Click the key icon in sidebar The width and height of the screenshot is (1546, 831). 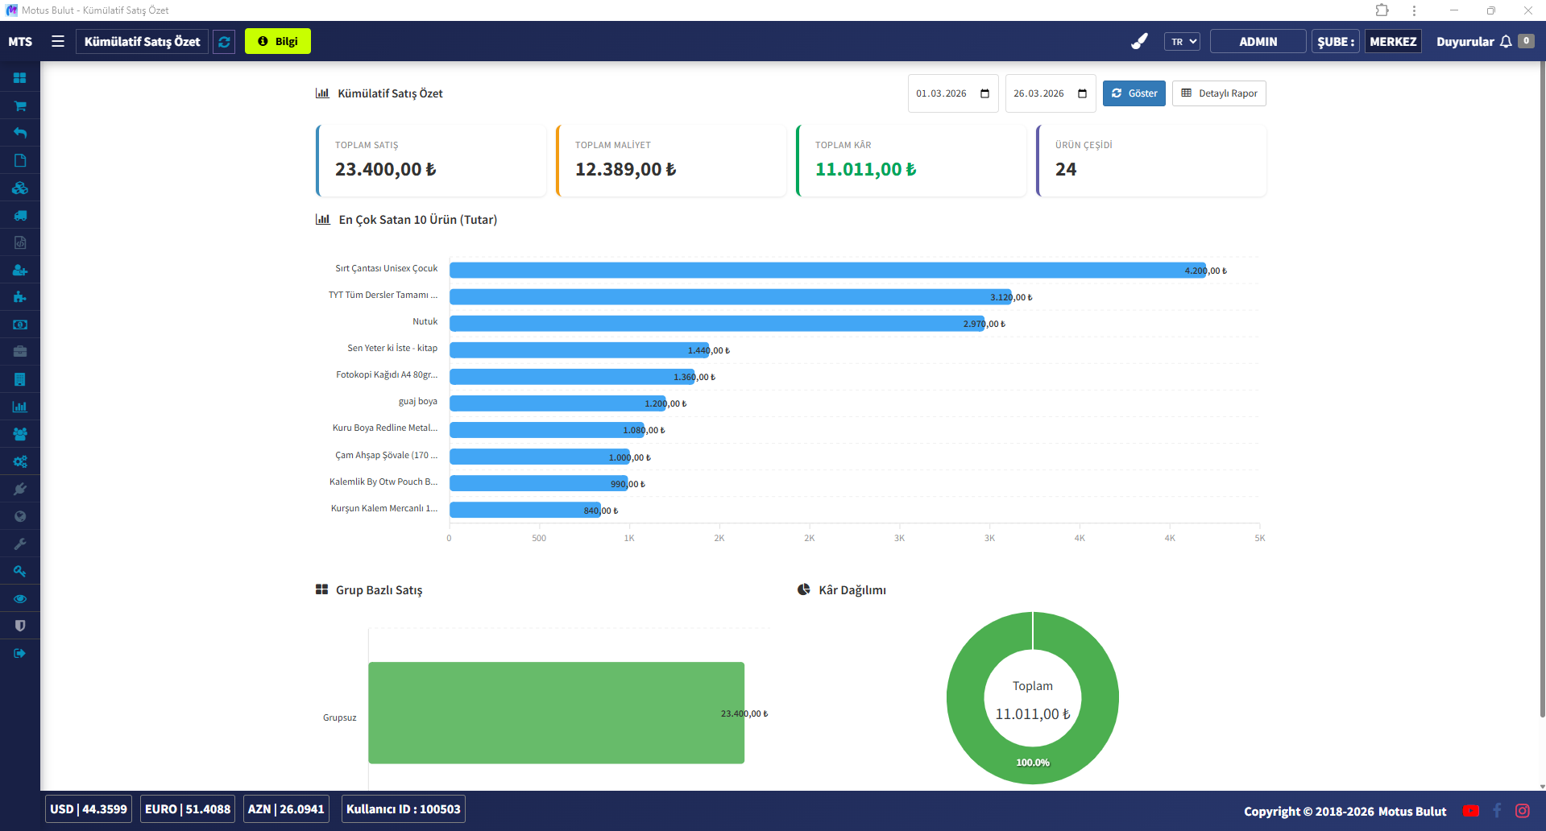20,571
